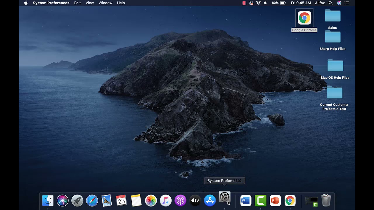Select Sharp Help Files desktop folder
The image size is (374, 210).
click(333, 37)
